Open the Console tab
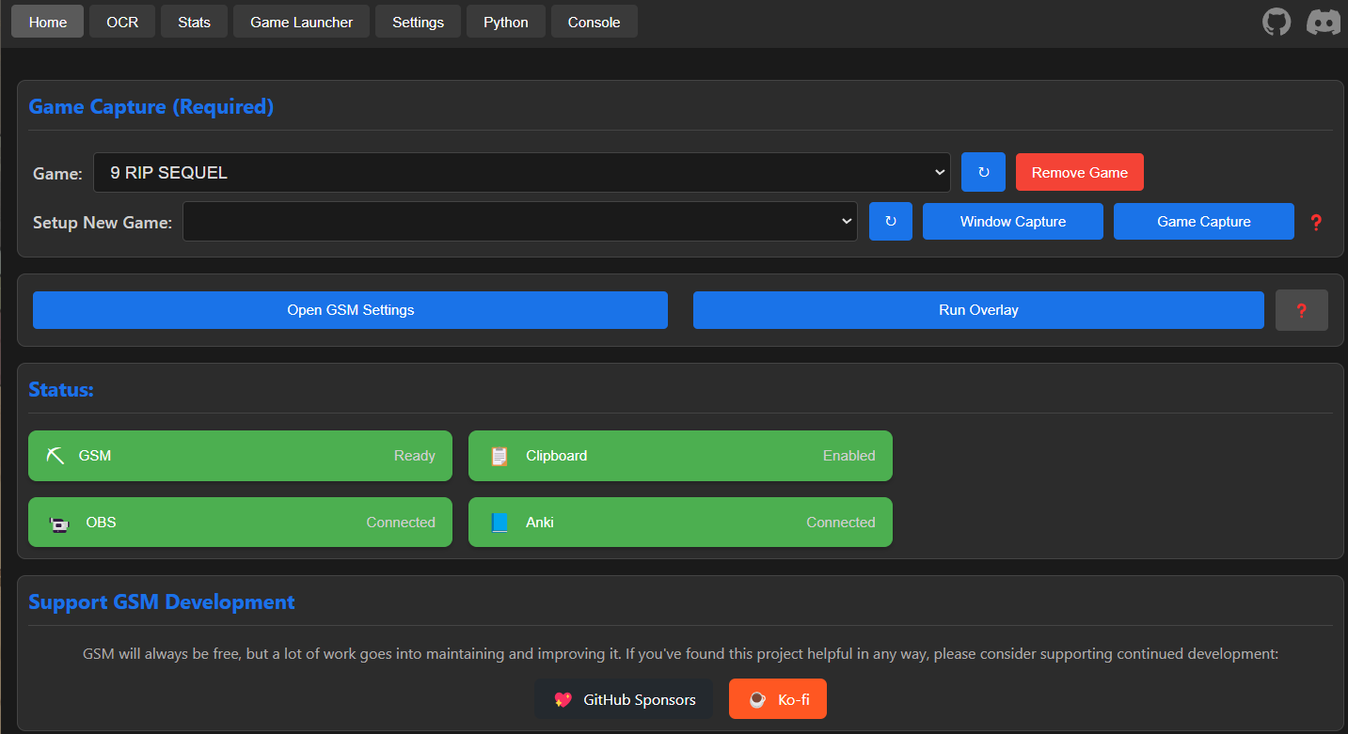This screenshot has height=734, width=1348. coord(594,22)
